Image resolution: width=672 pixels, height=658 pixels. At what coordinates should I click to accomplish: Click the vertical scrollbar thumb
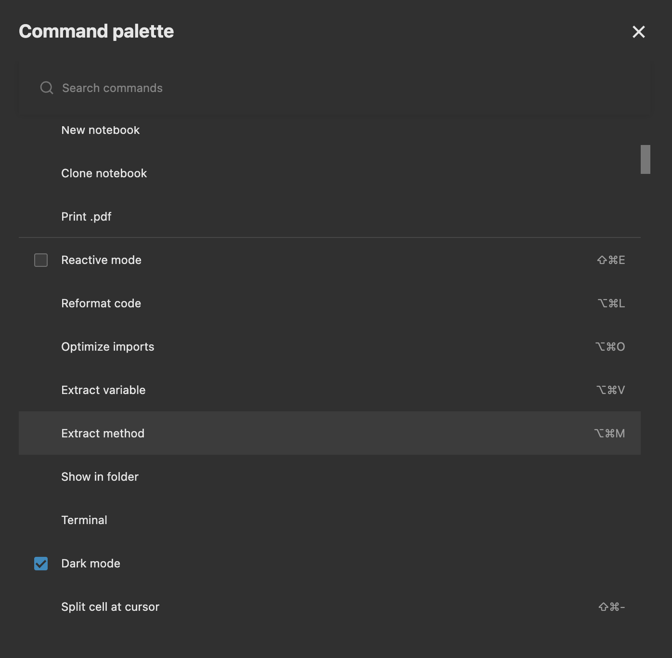point(645,159)
